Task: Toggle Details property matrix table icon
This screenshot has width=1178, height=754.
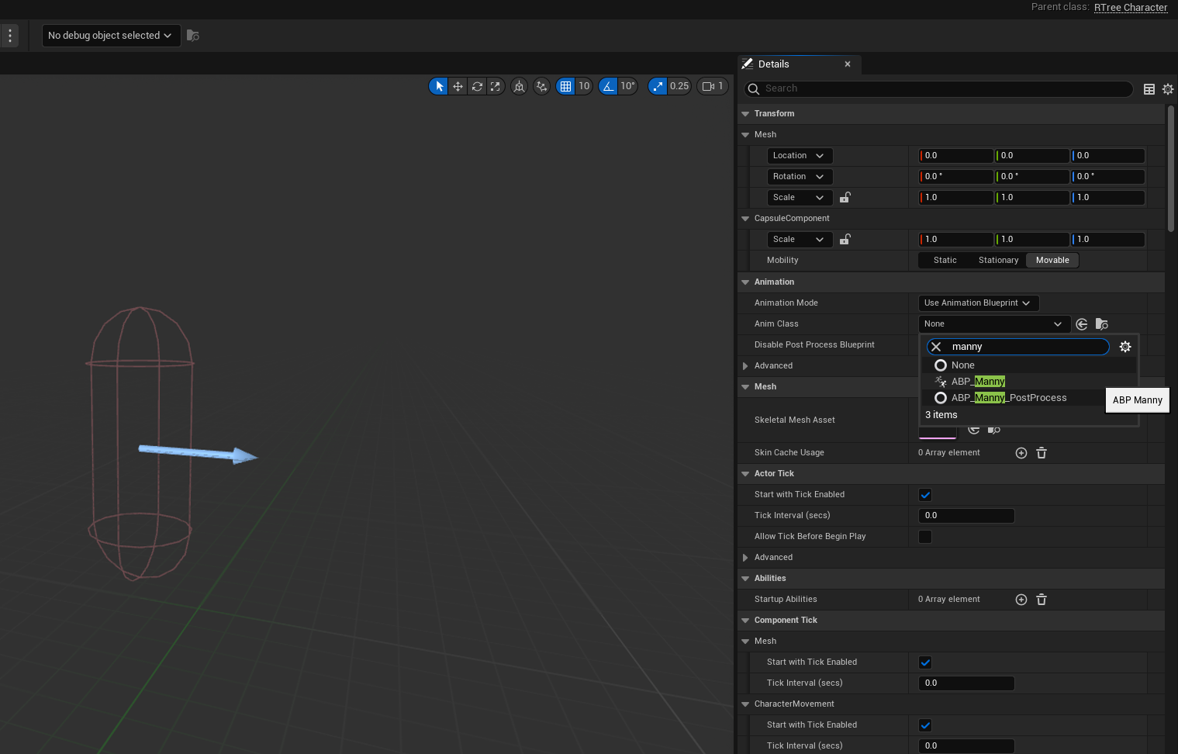Action: (x=1149, y=89)
